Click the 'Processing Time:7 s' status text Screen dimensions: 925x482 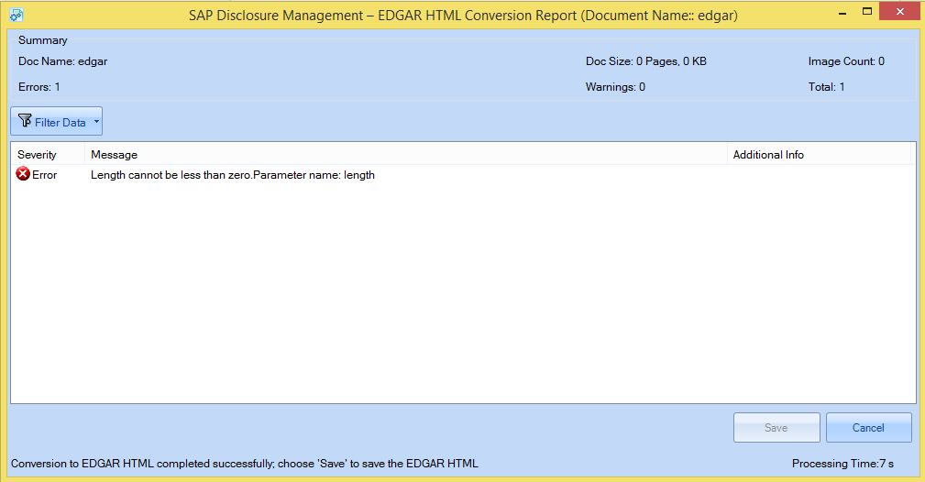coord(842,464)
